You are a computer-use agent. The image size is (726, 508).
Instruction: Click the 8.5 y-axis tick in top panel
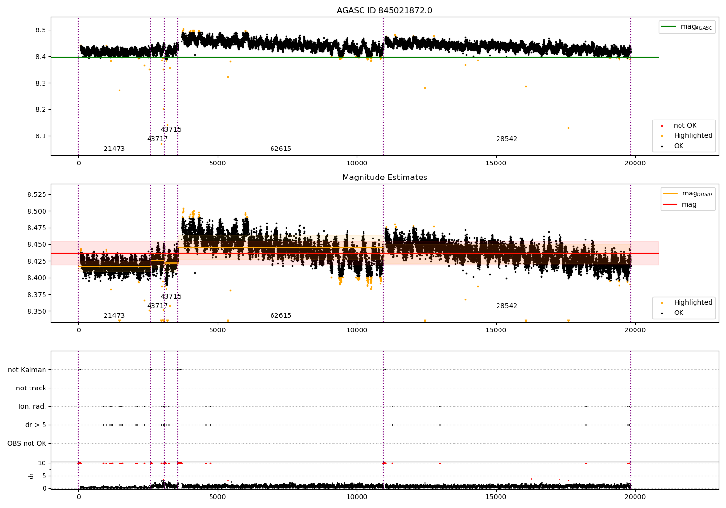click(x=40, y=30)
